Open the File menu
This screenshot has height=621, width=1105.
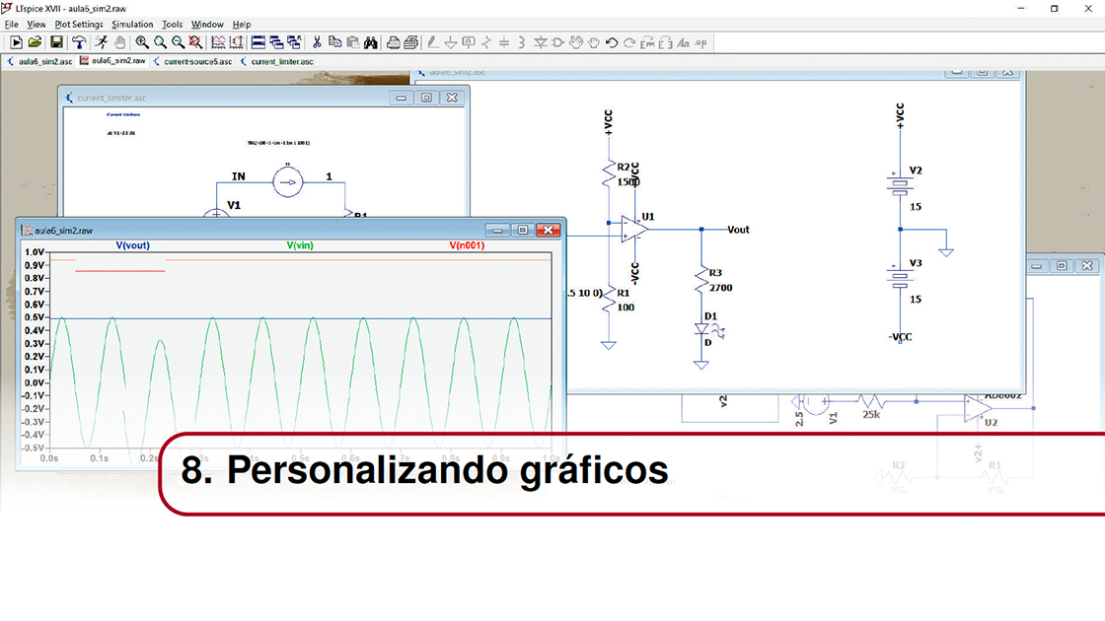click(x=11, y=24)
